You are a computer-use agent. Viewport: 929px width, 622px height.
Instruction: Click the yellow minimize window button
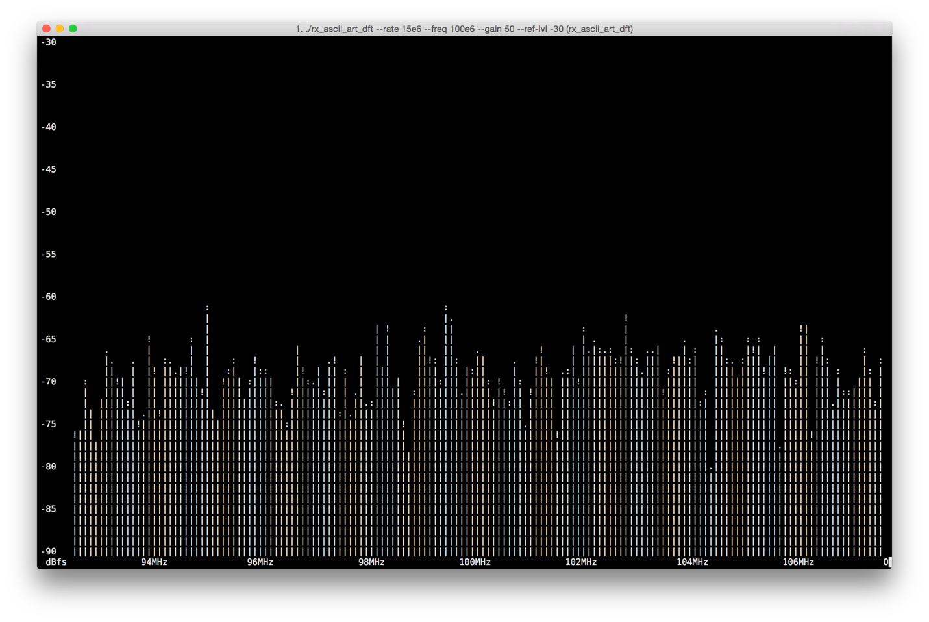[x=60, y=29]
